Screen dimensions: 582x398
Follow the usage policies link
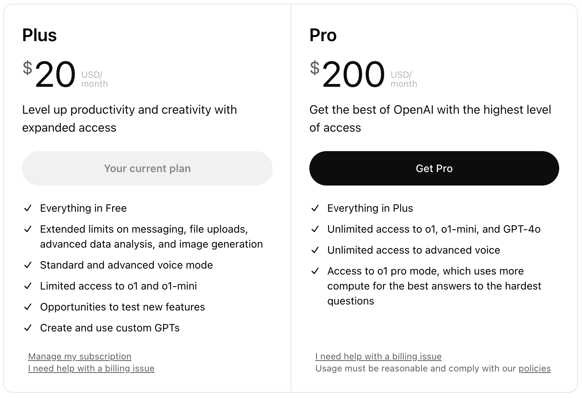click(534, 368)
